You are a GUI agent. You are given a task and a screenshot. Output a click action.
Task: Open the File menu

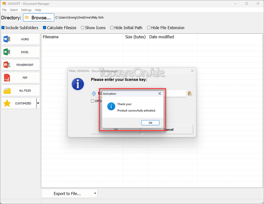coord(4,10)
